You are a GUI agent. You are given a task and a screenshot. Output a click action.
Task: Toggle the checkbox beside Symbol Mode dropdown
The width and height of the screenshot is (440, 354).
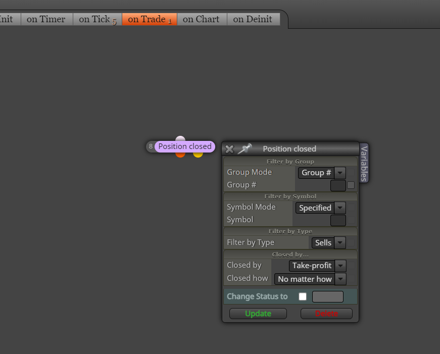[x=351, y=208]
